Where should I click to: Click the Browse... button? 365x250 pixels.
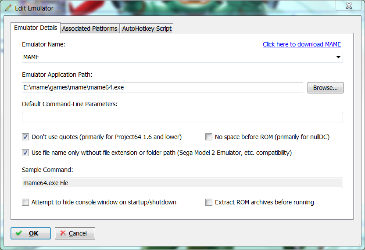(325, 88)
